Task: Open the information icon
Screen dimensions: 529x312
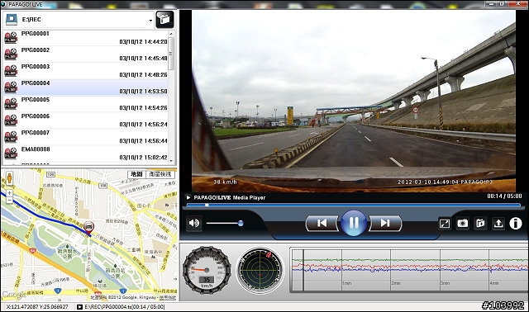Action: coord(516,223)
